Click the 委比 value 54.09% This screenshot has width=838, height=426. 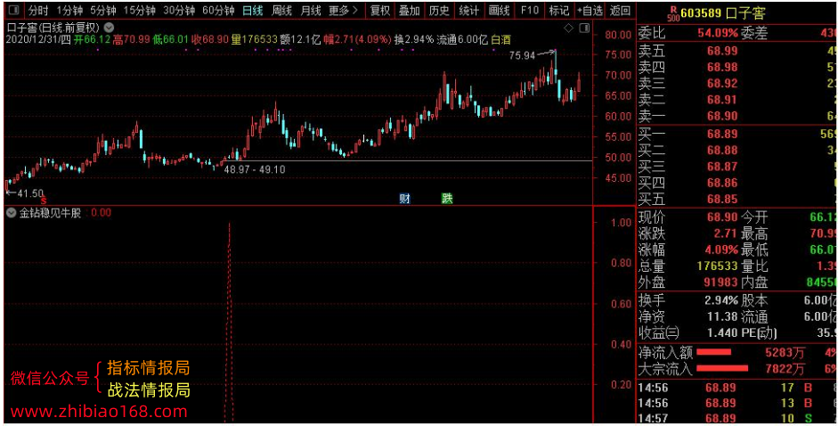717,33
